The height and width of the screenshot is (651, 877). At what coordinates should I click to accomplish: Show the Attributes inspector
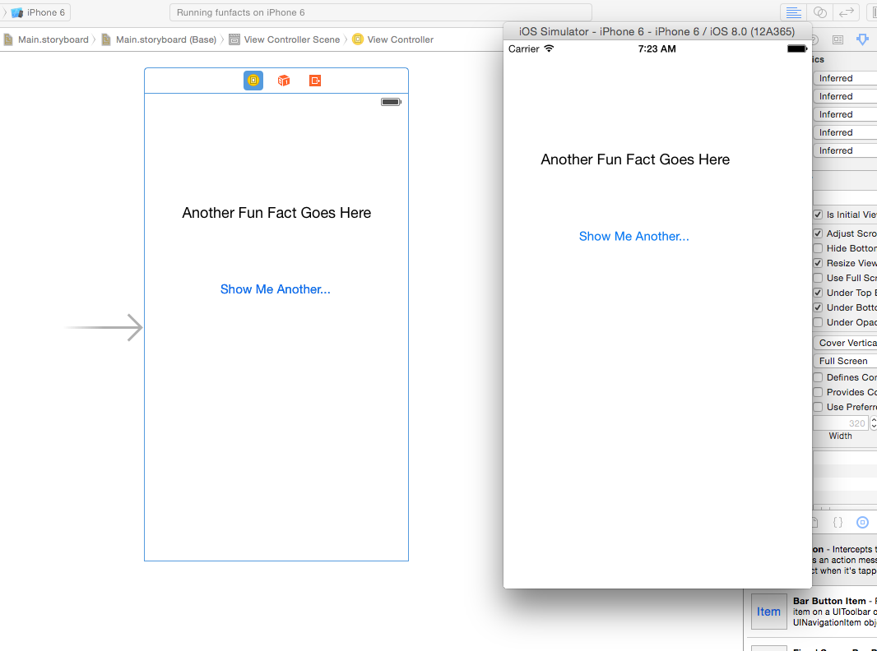862,39
